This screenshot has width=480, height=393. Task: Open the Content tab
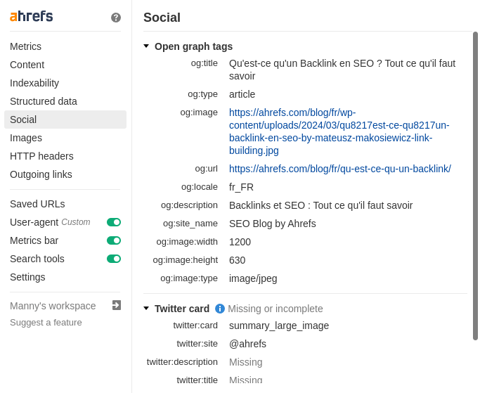tap(27, 65)
